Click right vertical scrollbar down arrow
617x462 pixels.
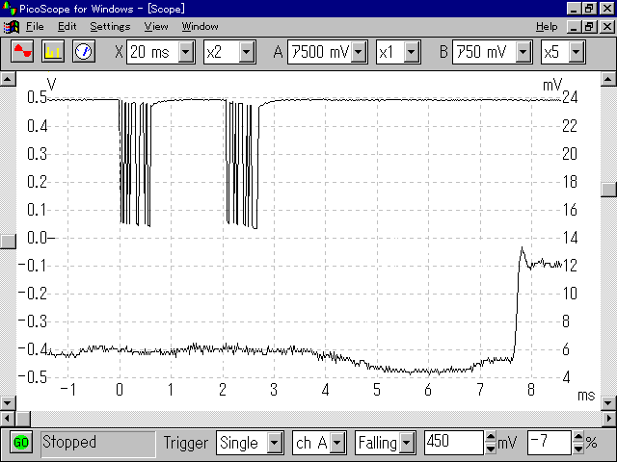tap(608, 402)
